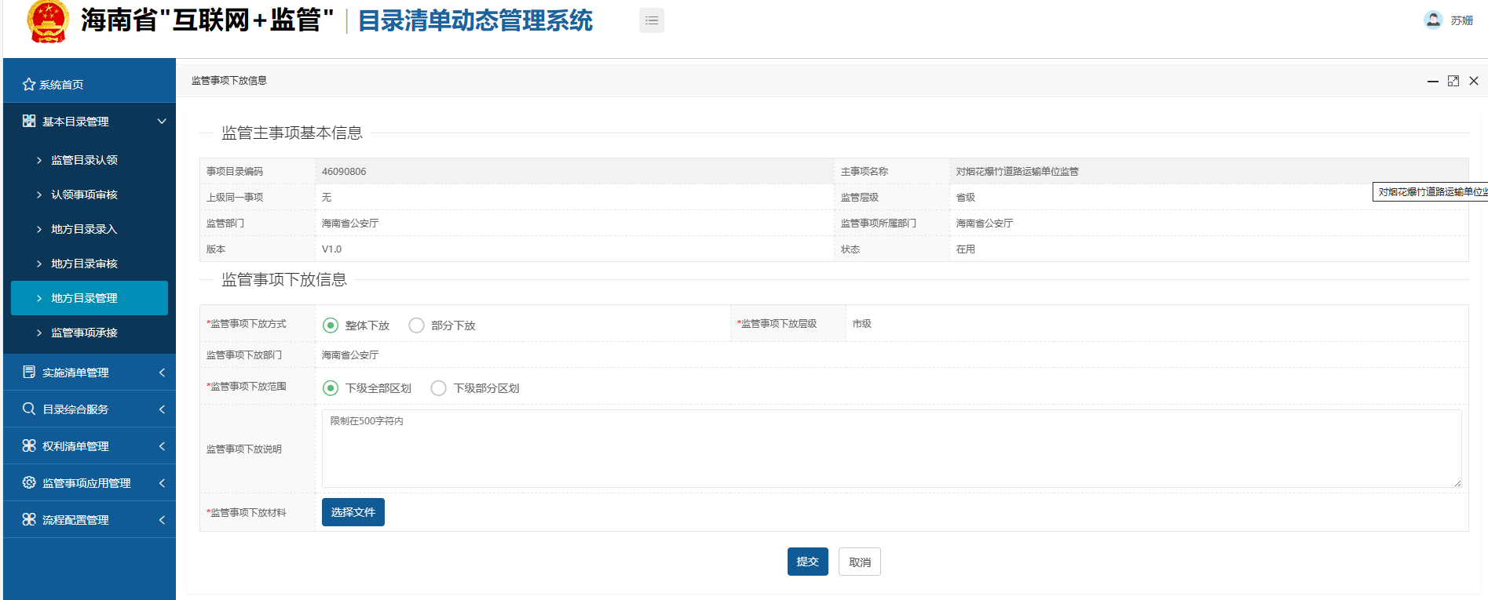The image size is (1488, 600).
Task: Click the 监管主事项基本信息 section heading
Action: point(292,133)
